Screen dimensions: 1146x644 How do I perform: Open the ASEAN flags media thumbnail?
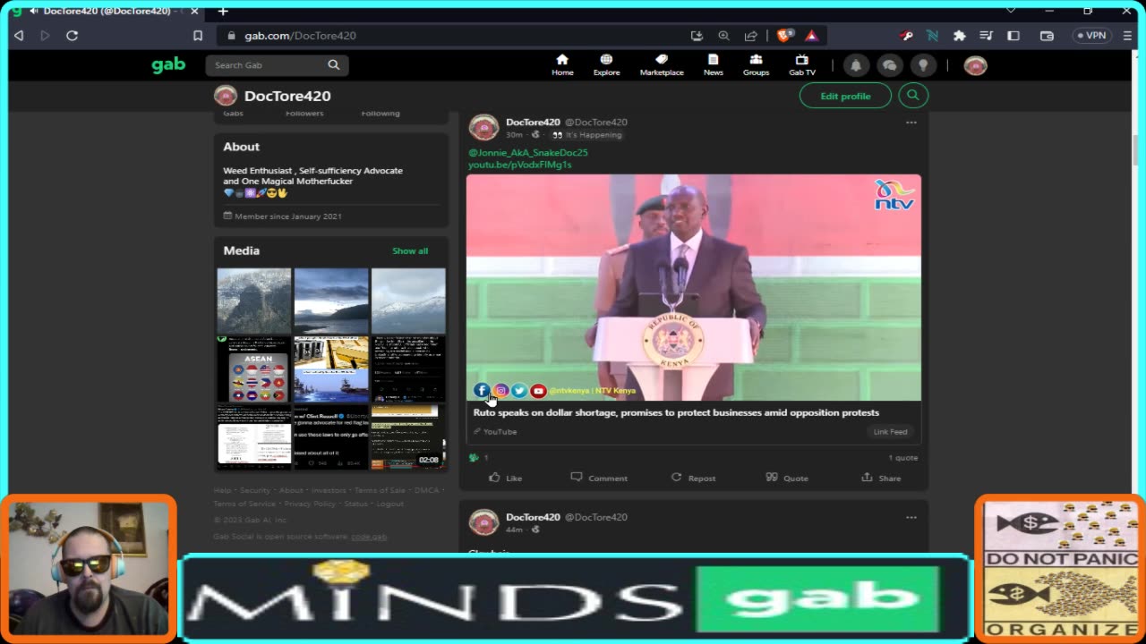click(x=254, y=369)
